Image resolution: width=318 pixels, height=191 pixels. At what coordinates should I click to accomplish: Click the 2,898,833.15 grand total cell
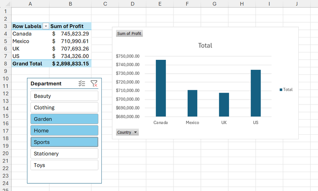[x=70, y=64]
